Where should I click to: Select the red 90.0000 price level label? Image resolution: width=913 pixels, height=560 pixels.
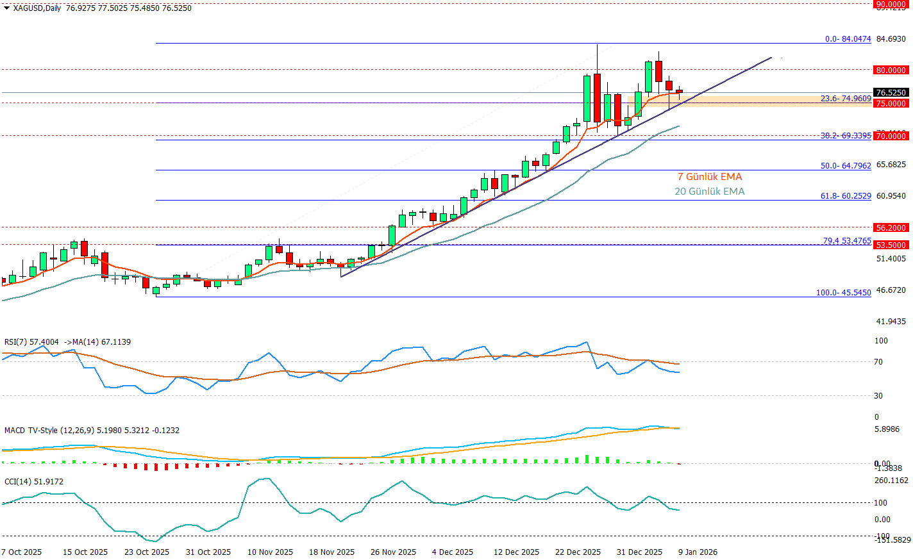891,4
